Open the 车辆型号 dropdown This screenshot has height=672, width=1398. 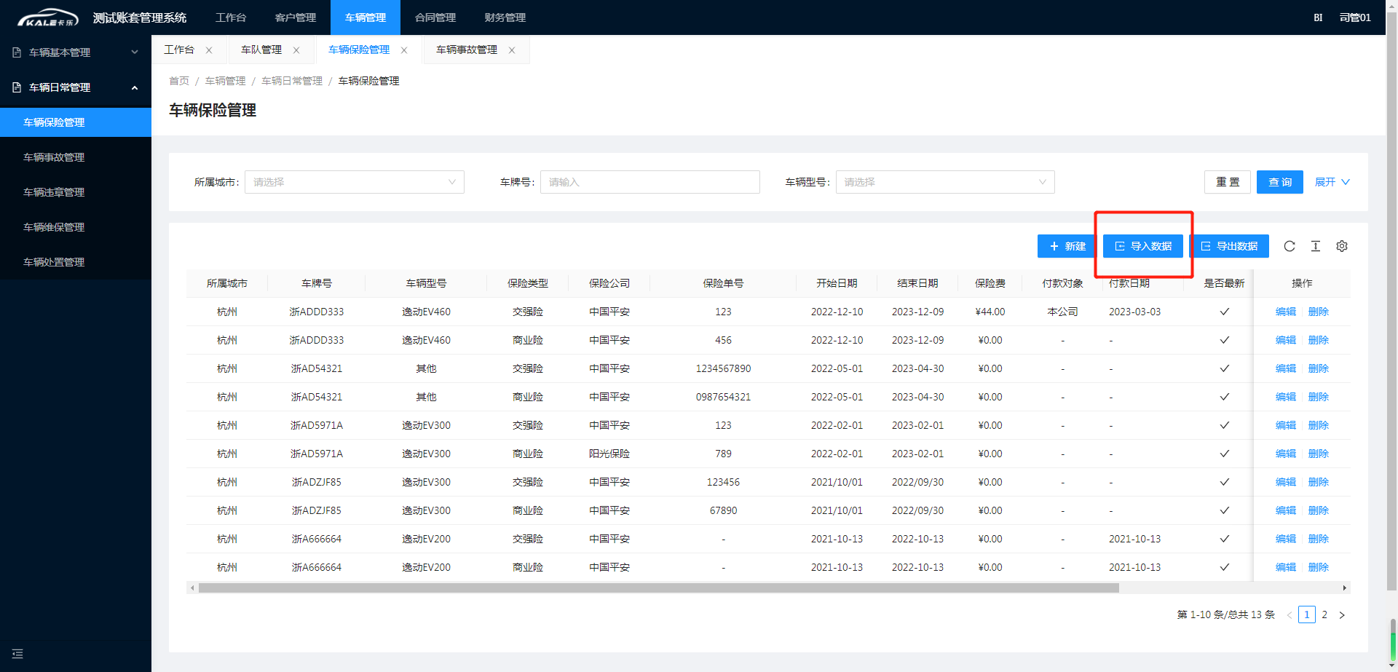tap(944, 182)
